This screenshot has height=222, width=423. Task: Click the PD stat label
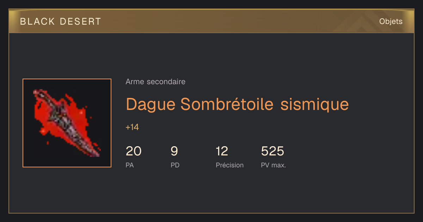pyautogui.click(x=175, y=165)
